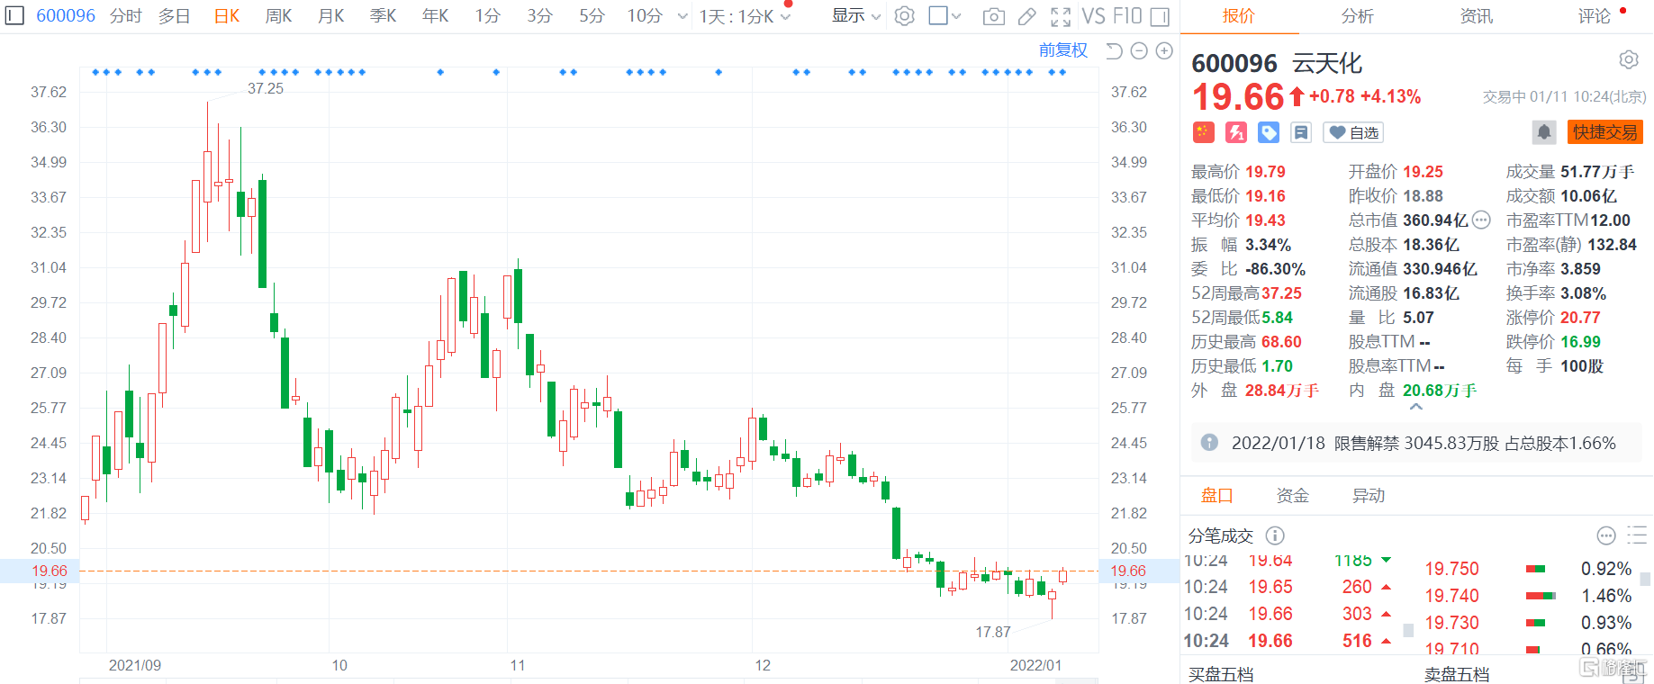Collapse the quote details chevron

[1415, 408]
